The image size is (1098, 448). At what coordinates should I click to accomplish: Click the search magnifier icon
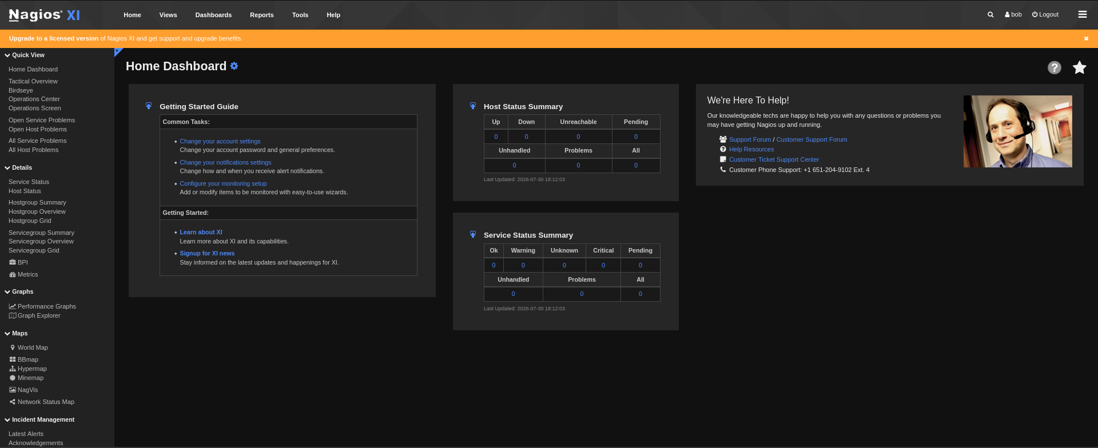pos(990,15)
